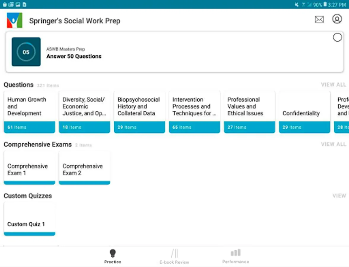Tap the 3:27 PM clock
This screenshot has width=349, height=267.
[x=337, y=4]
